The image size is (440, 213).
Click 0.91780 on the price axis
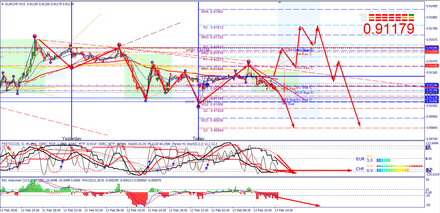pyautogui.click(x=432, y=29)
